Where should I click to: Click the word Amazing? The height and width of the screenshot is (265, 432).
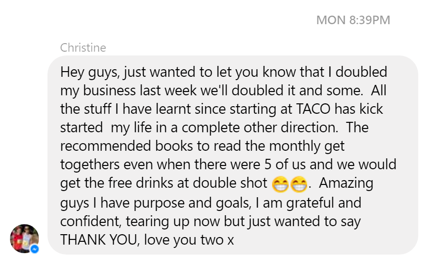coord(343,183)
